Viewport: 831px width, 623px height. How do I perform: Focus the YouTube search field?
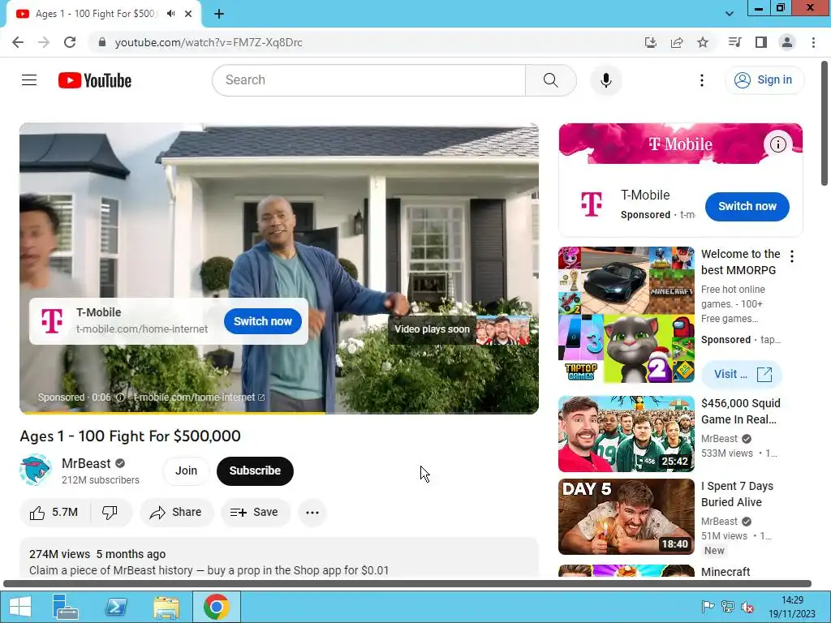coord(369,80)
